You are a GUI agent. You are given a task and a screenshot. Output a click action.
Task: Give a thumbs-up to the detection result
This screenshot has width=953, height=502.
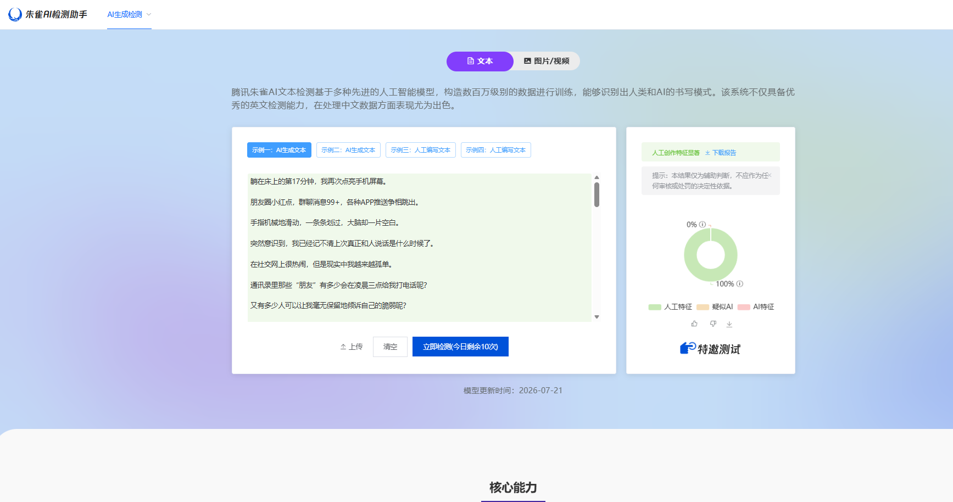(x=694, y=324)
